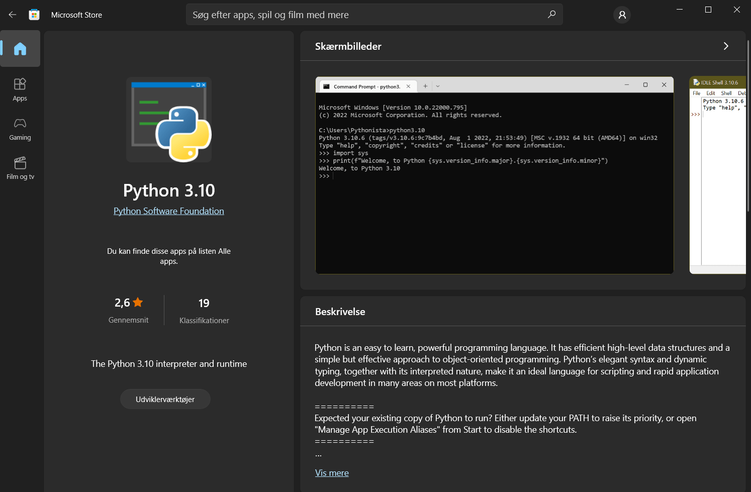Open the user account profile icon

(x=622, y=15)
